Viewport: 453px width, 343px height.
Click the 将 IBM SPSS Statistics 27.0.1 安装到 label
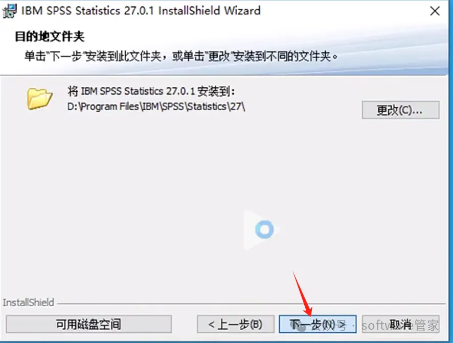click(x=151, y=91)
